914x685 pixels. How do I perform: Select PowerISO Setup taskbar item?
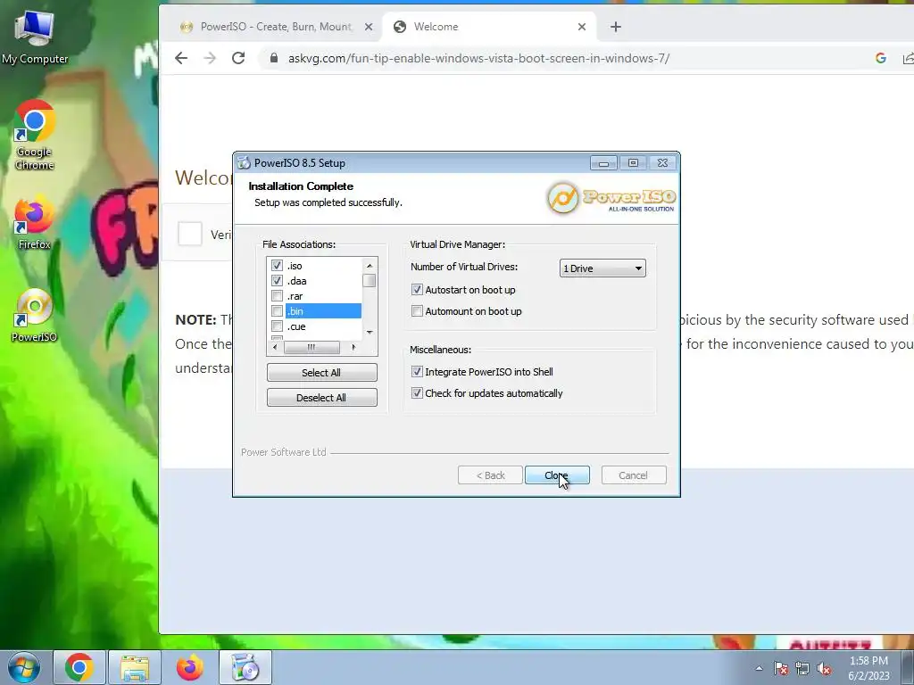[x=245, y=667]
